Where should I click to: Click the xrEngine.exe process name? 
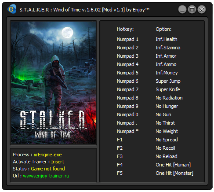[47, 155]
